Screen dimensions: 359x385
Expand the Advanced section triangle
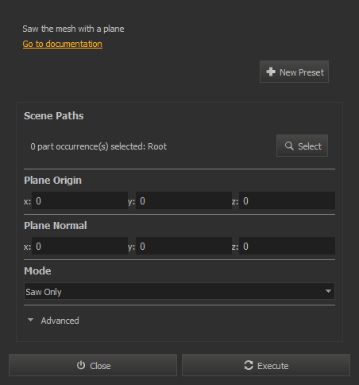[30, 320]
